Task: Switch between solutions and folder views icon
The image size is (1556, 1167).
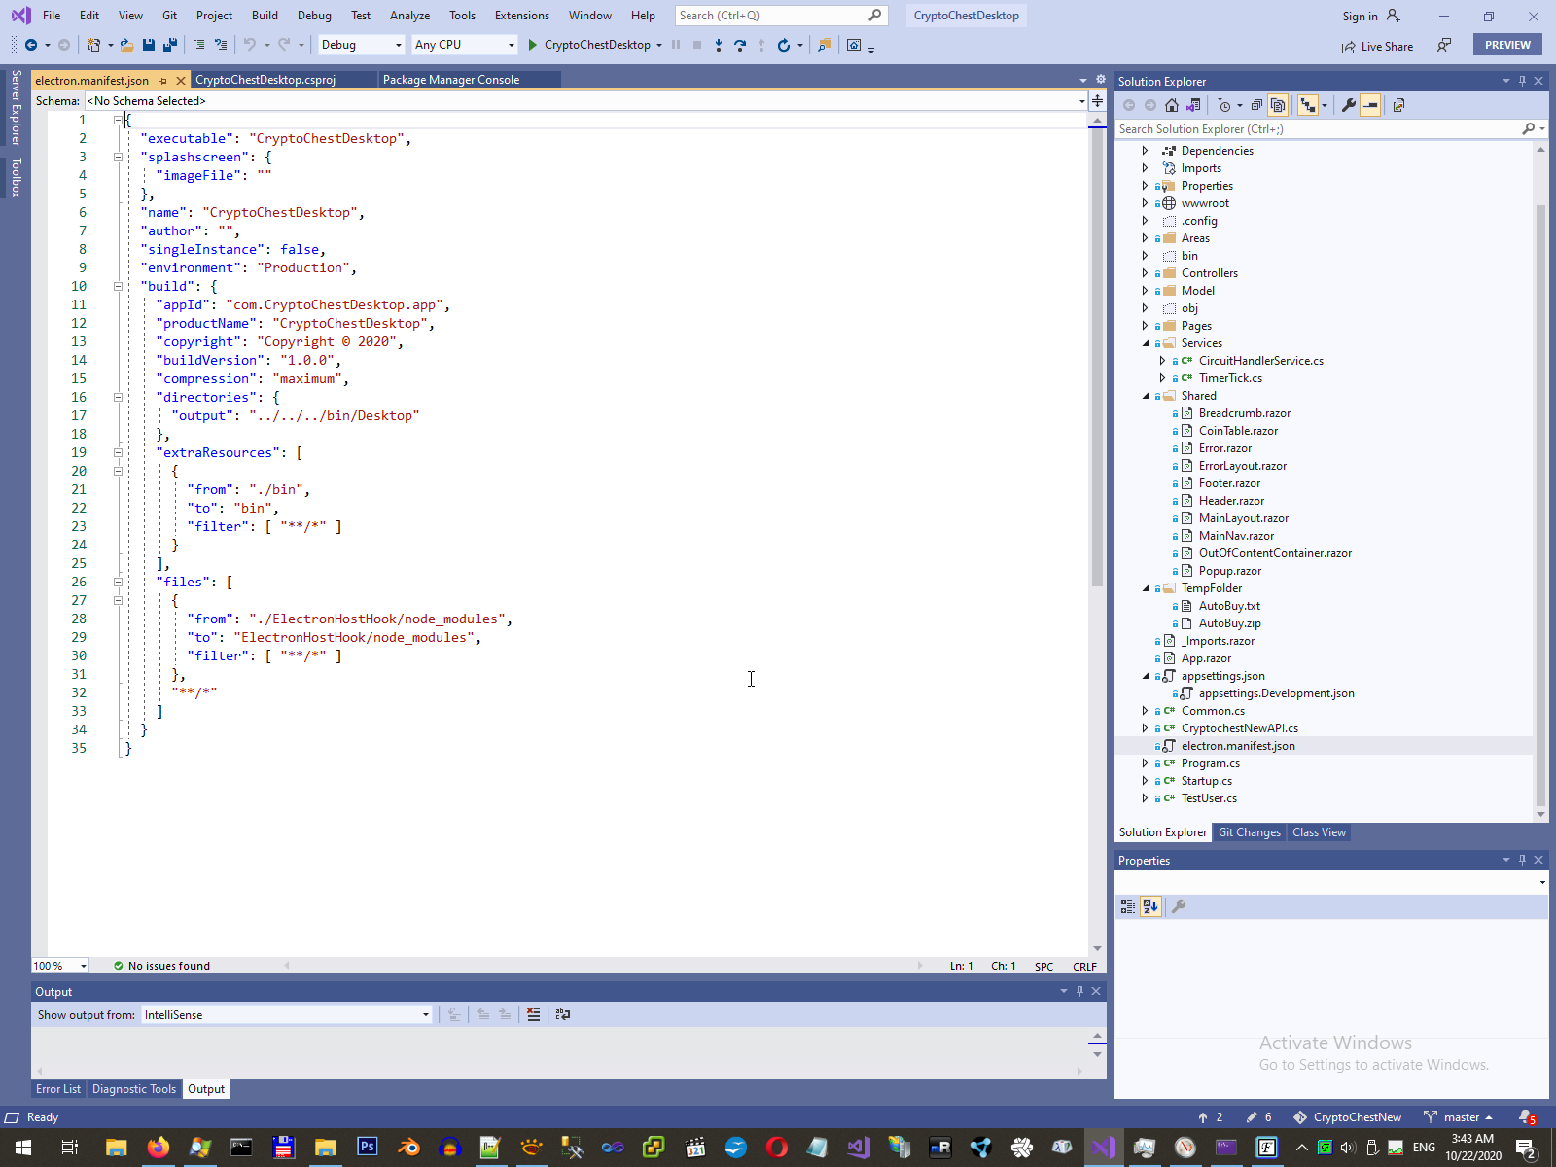Action: tap(1193, 105)
